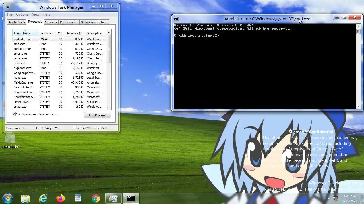Launch Google Chrome from the taskbar
364x204 pixels.
(x=96, y=198)
